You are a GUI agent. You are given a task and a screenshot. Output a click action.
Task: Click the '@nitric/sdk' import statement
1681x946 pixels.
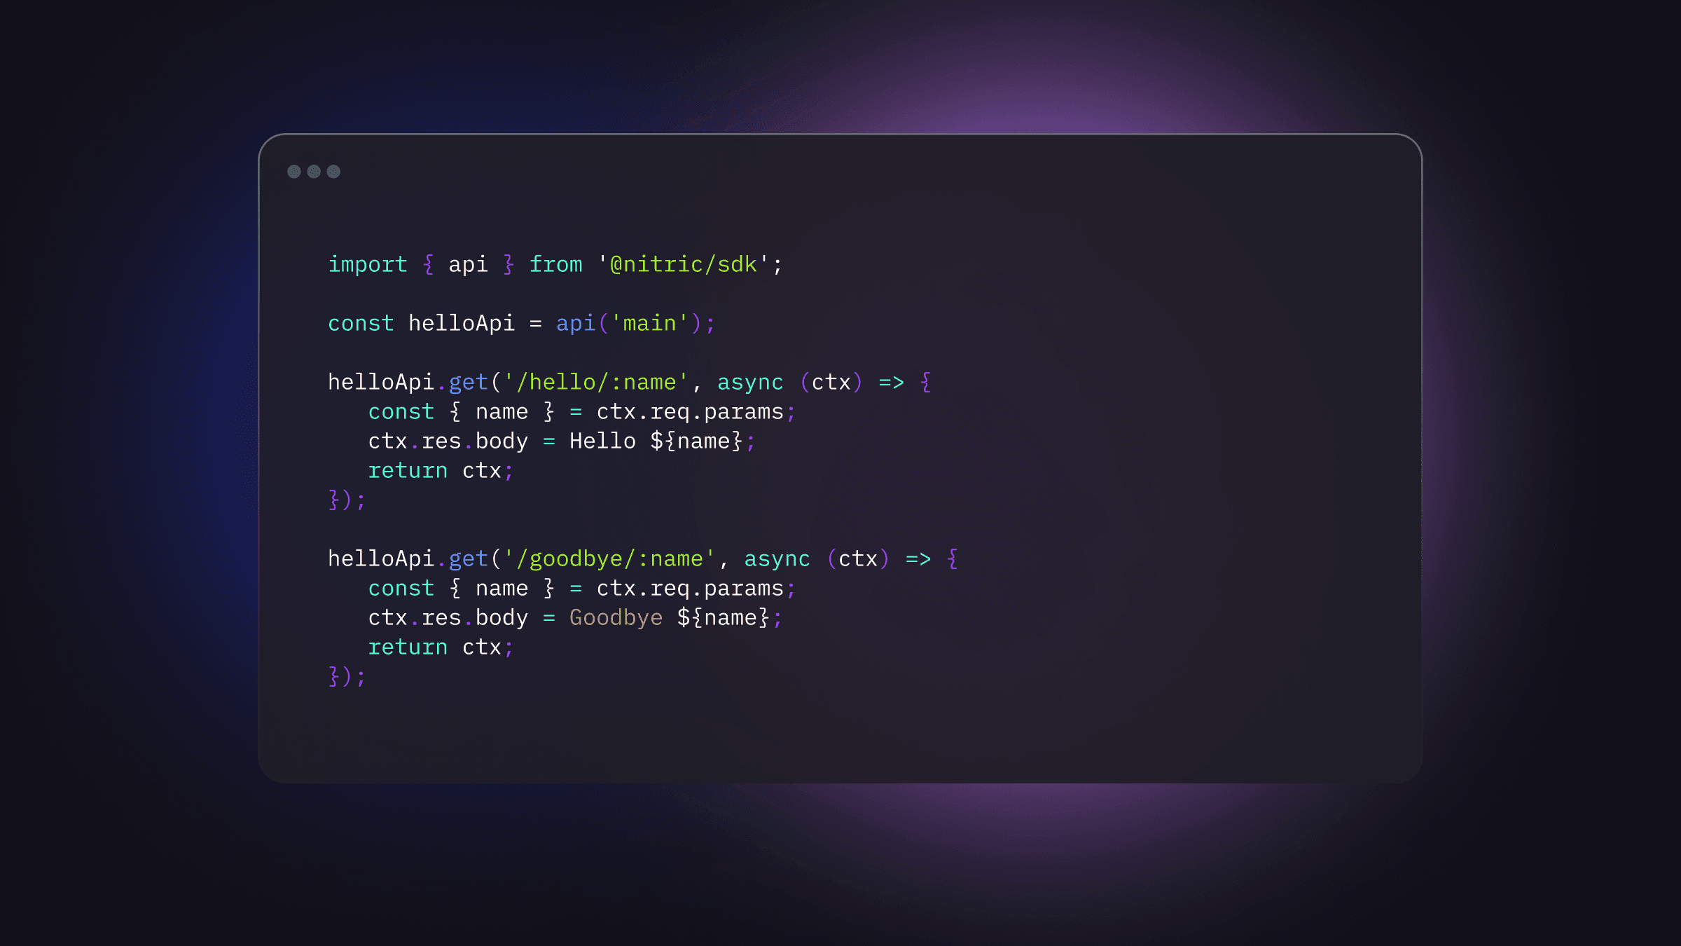(680, 264)
